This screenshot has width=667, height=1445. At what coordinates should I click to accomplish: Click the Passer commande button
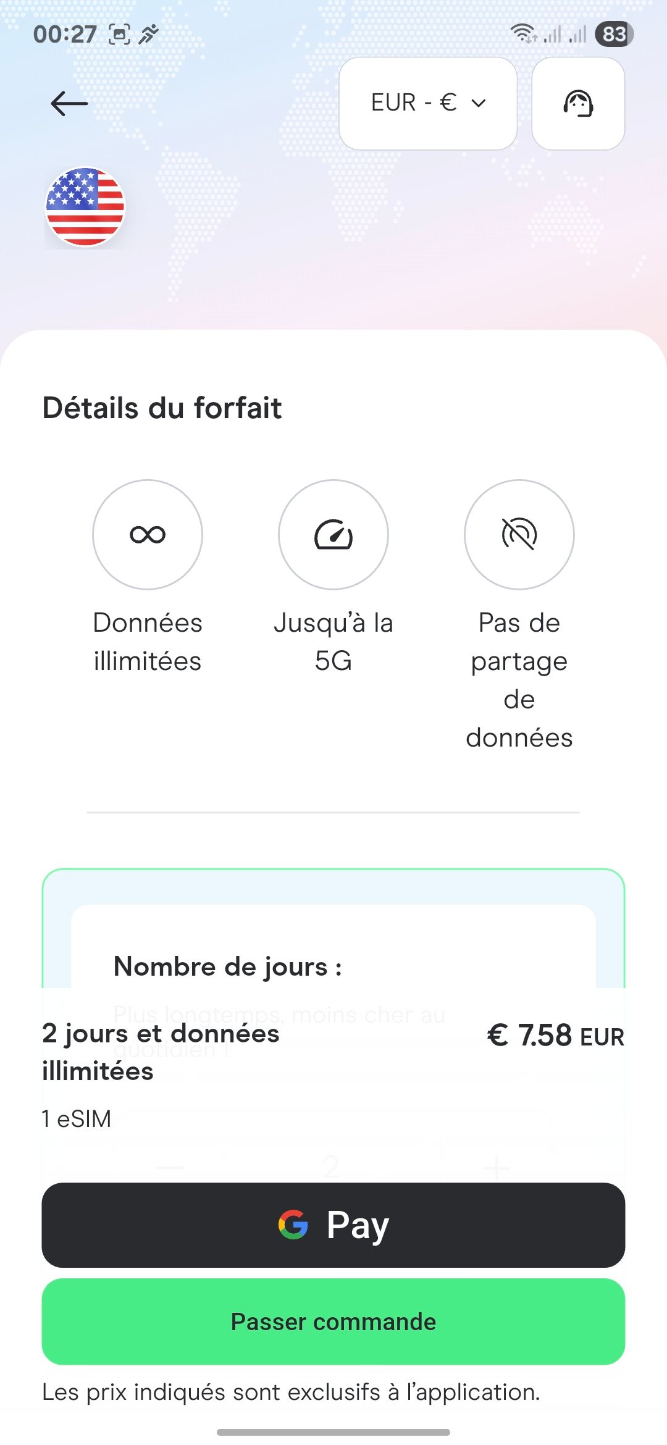pos(333,1321)
